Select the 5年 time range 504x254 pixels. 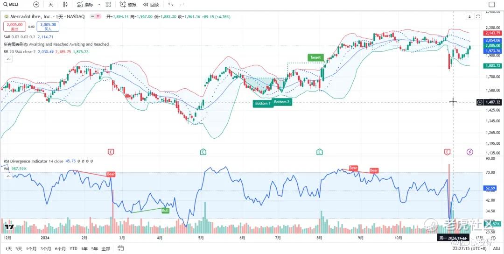[94, 248]
